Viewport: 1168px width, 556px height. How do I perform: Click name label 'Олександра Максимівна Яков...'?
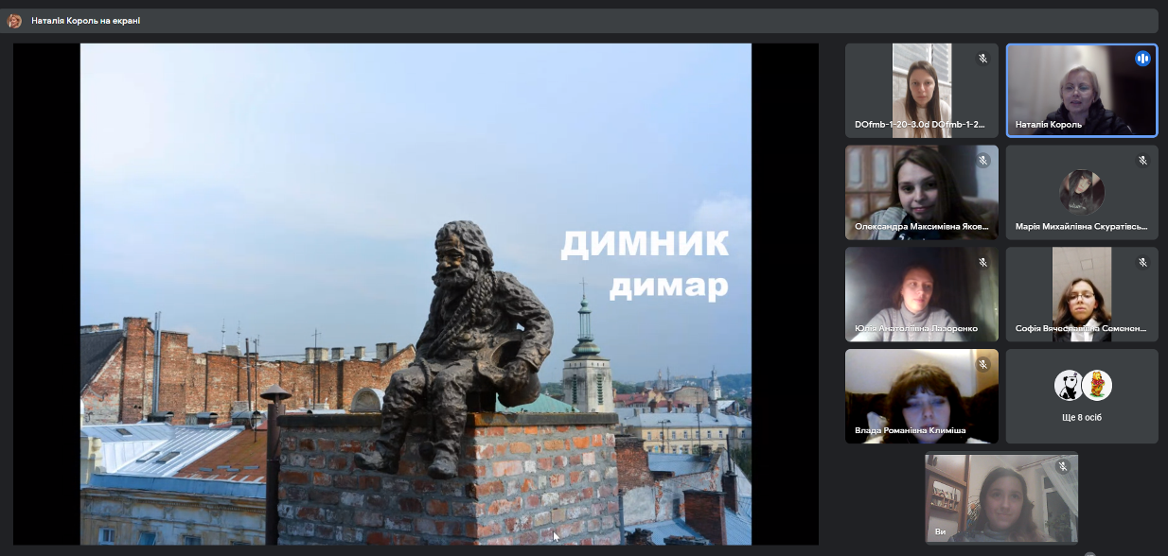pos(921,227)
